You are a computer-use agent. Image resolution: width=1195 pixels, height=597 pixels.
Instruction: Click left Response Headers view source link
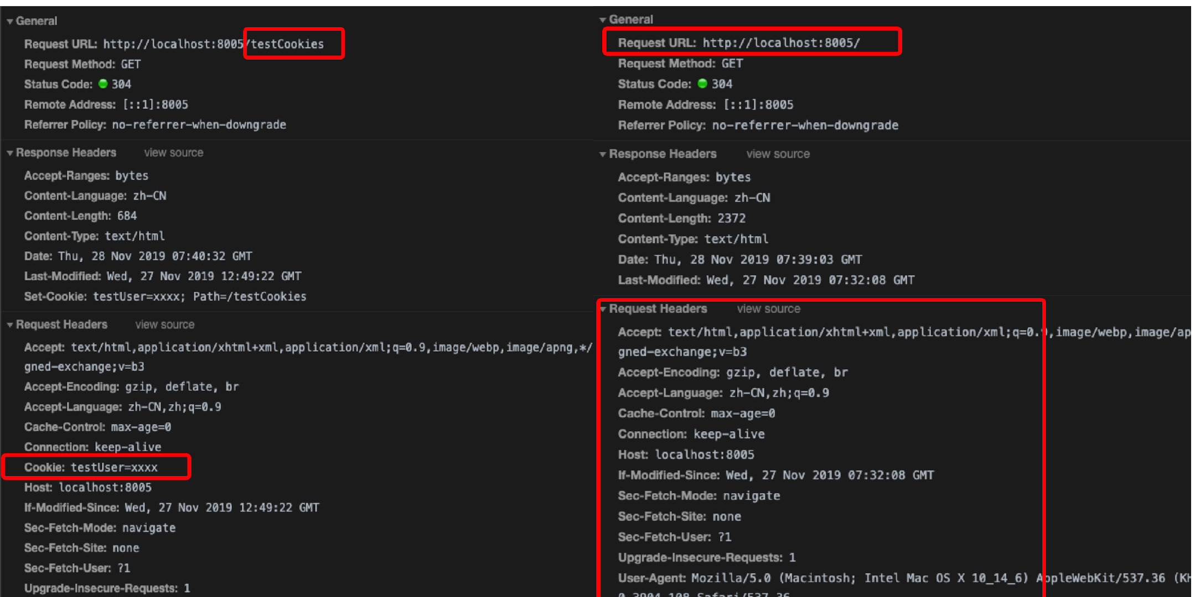[173, 153]
